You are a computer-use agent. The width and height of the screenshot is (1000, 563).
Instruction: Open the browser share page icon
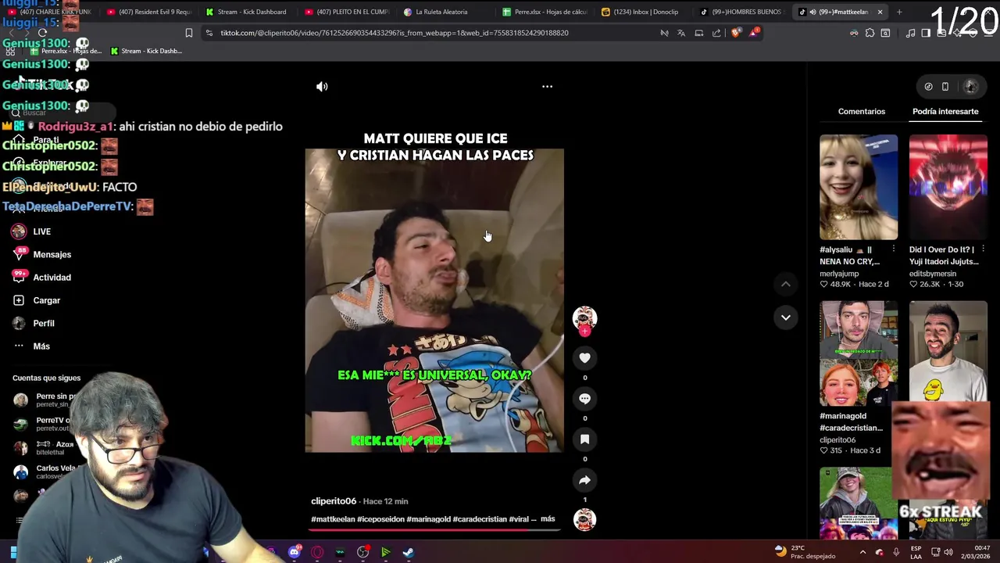[x=716, y=33]
